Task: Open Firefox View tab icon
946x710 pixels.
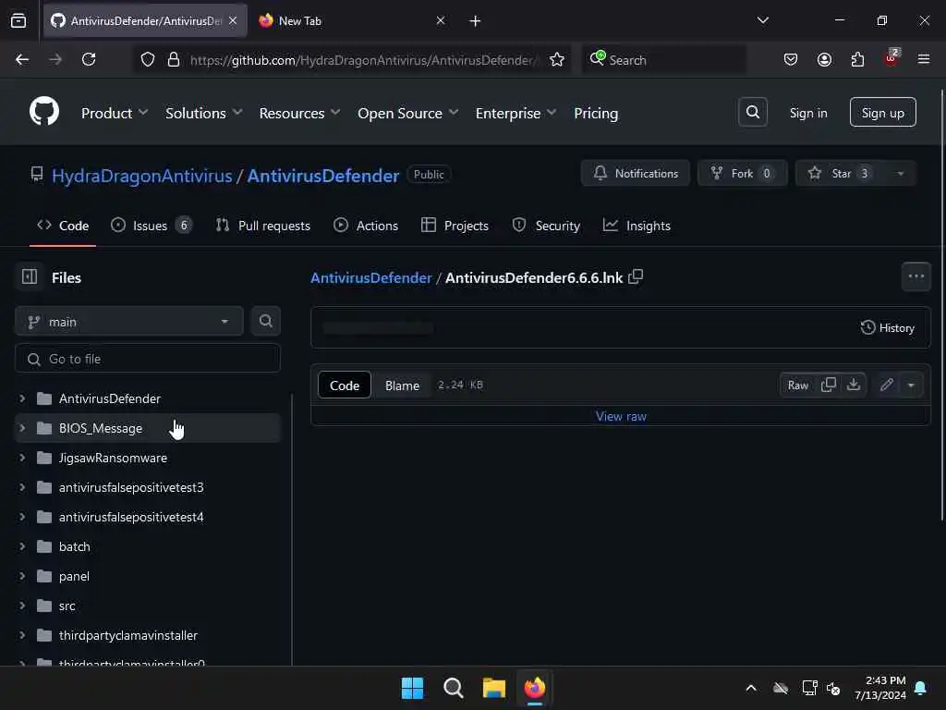Action: click(18, 21)
